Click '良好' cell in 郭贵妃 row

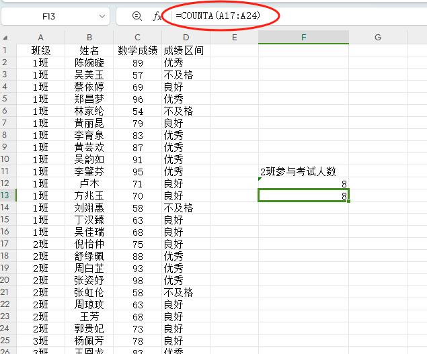click(186, 328)
